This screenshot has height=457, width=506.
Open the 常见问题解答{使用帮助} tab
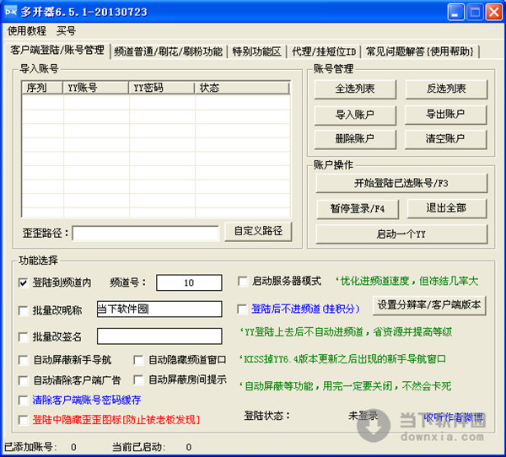tap(420, 51)
